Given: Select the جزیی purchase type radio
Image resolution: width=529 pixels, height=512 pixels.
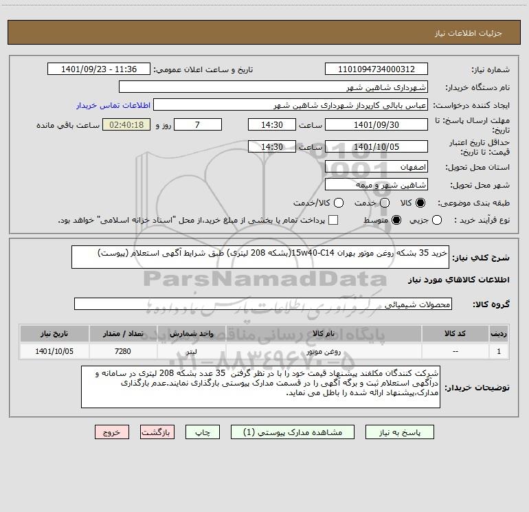Looking at the screenshot, I should click(x=436, y=220).
